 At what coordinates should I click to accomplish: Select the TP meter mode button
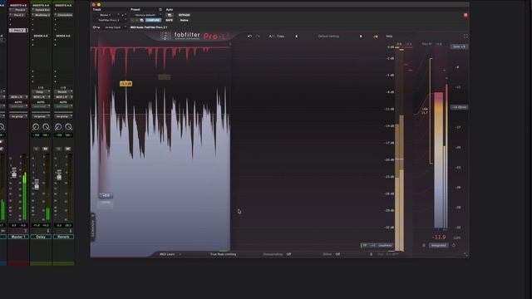[365, 246]
